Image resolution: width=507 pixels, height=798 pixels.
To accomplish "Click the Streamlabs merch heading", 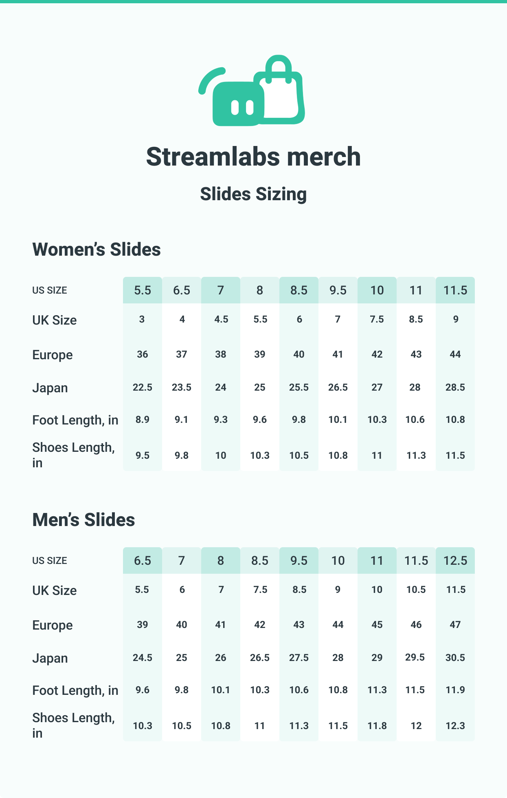I will 253,157.
